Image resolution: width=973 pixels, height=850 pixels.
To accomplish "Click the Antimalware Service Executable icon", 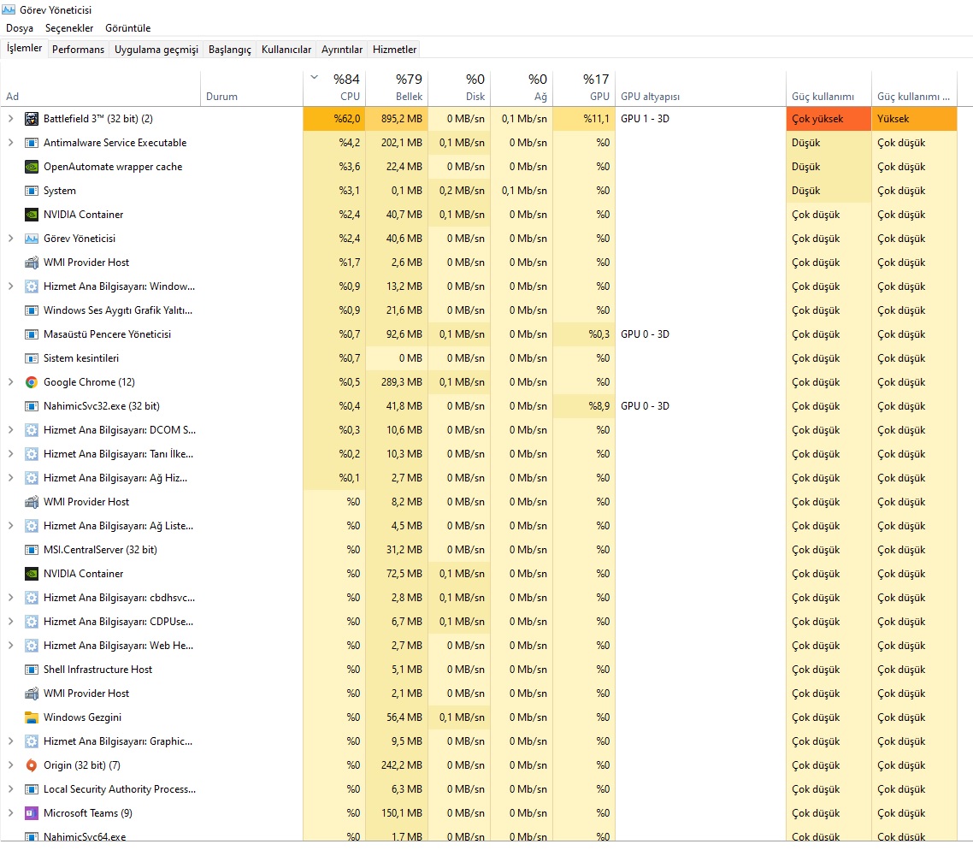I will pos(31,143).
